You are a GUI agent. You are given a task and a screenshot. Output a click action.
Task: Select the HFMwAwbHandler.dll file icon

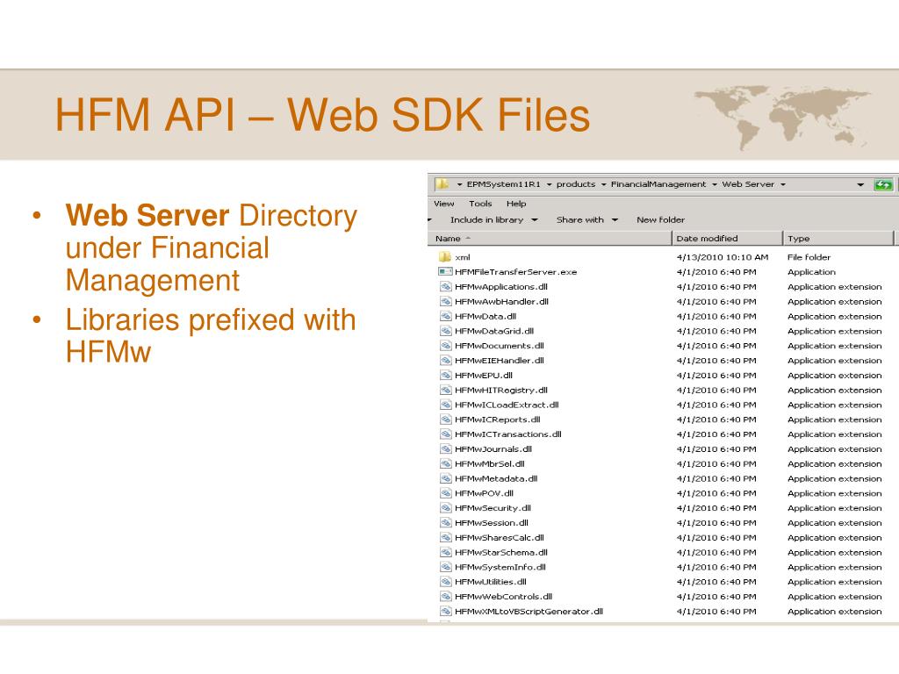[445, 302]
